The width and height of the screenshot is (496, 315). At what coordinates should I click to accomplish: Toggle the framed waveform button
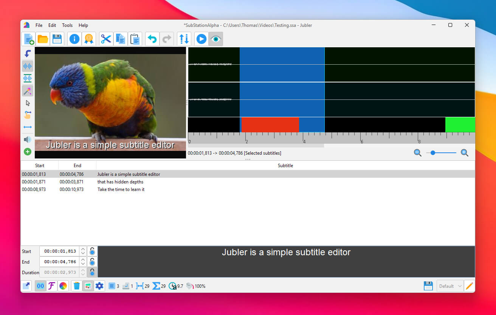(x=28, y=78)
